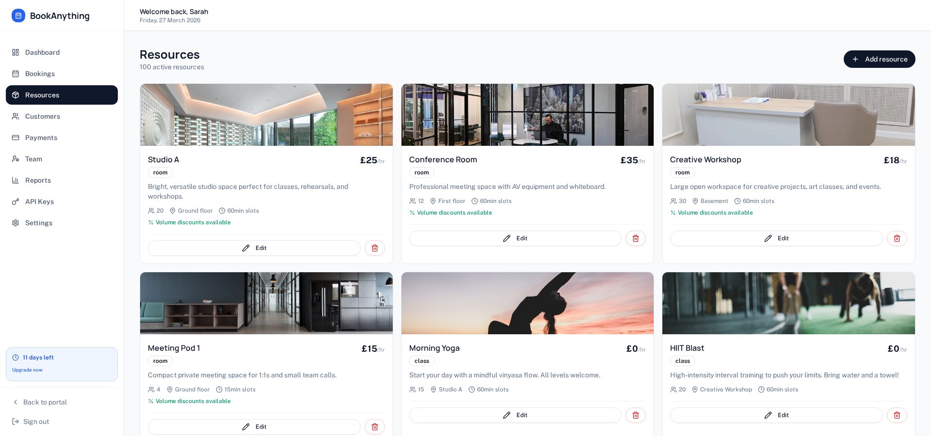Click the pencil icon on Studio A Edit
The height and width of the screenshot is (436, 931).
point(246,248)
